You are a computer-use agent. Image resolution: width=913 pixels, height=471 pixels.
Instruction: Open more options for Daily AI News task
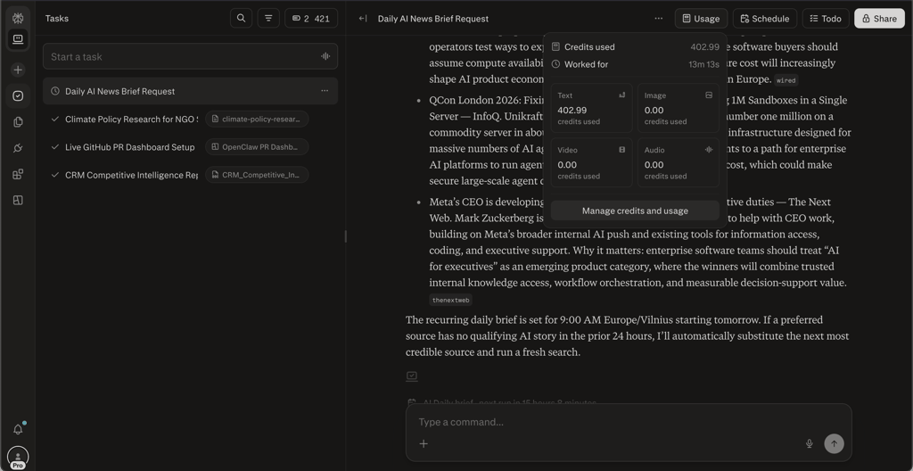tap(325, 91)
